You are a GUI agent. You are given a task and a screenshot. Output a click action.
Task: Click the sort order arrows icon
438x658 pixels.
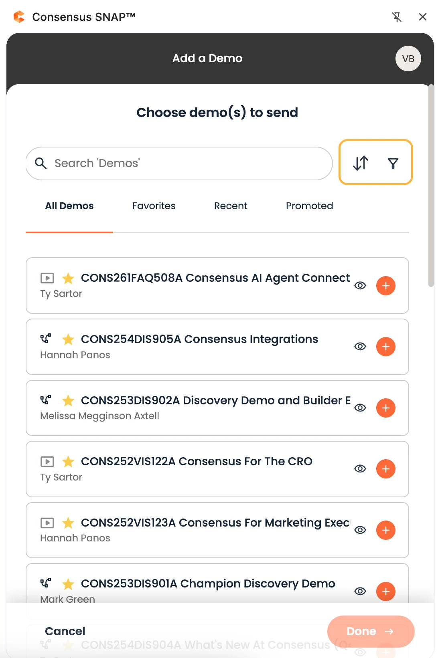point(360,163)
